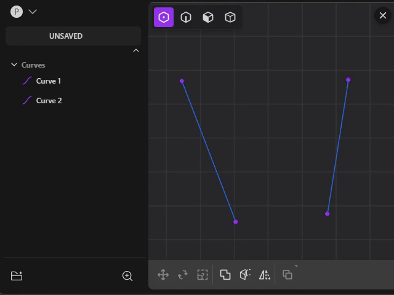Click the Mirror tool icon
Viewport: 394px width, 295px height.
click(265, 275)
